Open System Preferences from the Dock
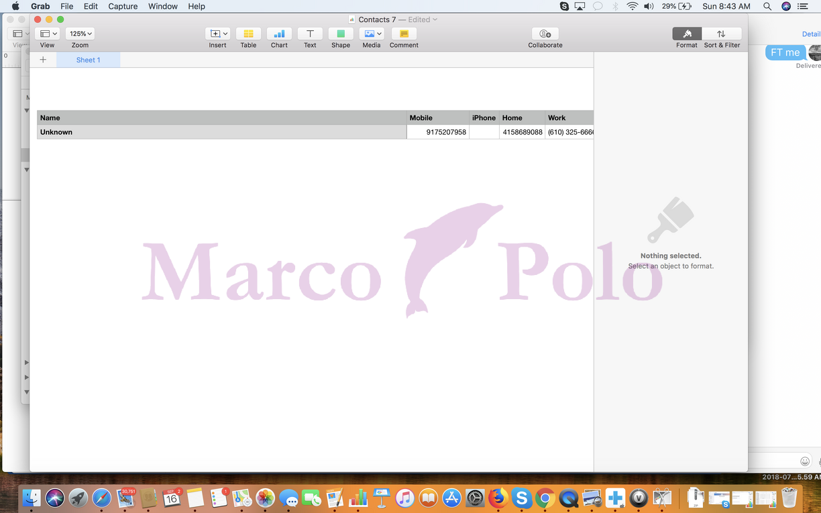This screenshot has width=821, height=513. (x=475, y=498)
